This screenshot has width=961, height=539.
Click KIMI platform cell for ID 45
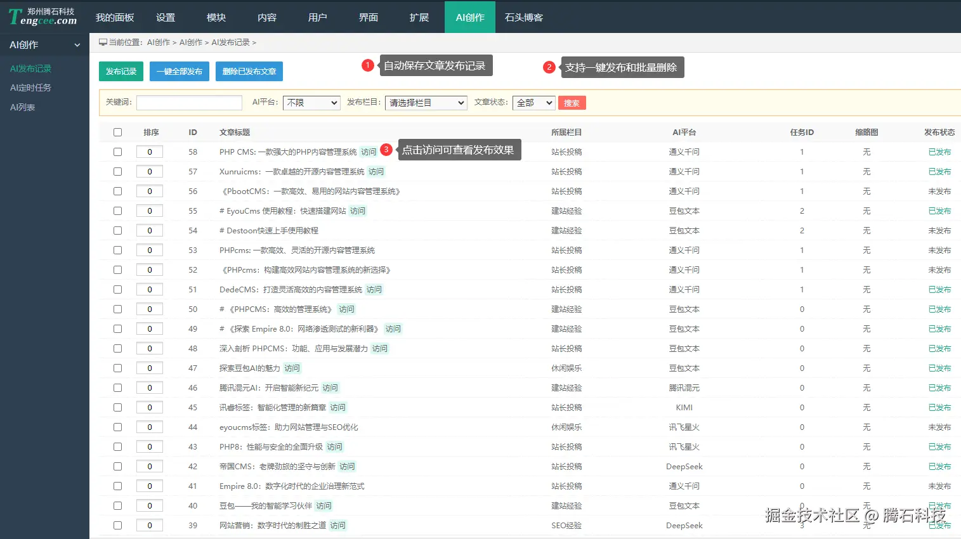684,408
